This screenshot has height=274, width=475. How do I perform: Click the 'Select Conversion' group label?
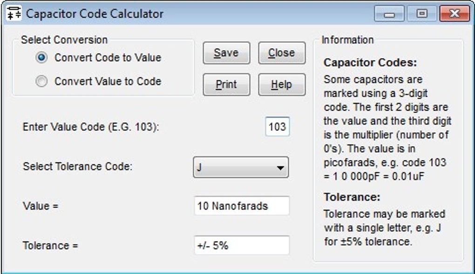pyautogui.click(x=64, y=40)
